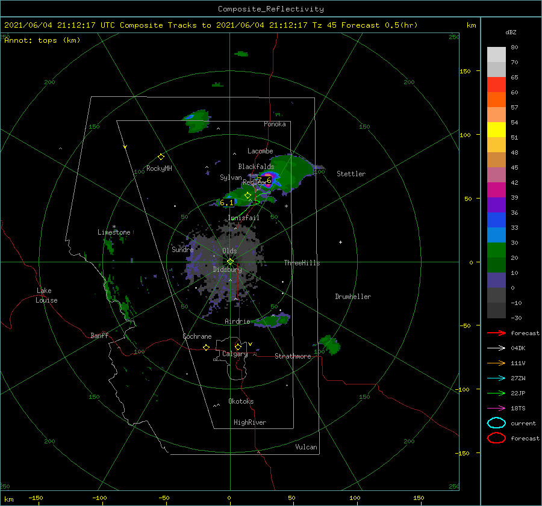
Task: Click the Sylvan label
Action: [231, 177]
